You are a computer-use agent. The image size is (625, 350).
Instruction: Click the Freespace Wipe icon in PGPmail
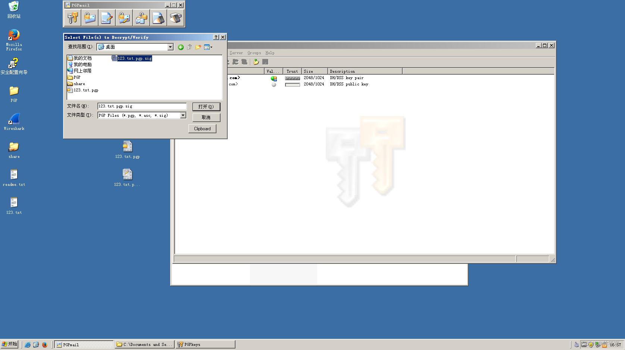(x=175, y=18)
